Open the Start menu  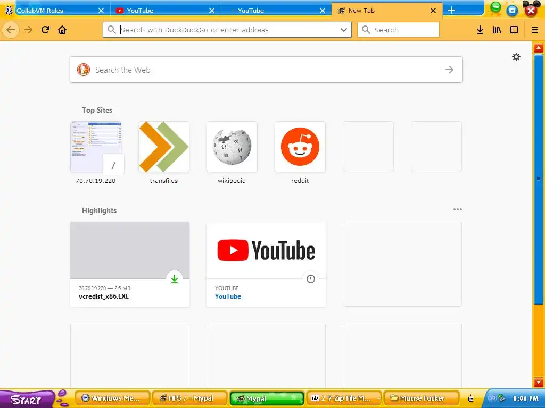(26, 399)
